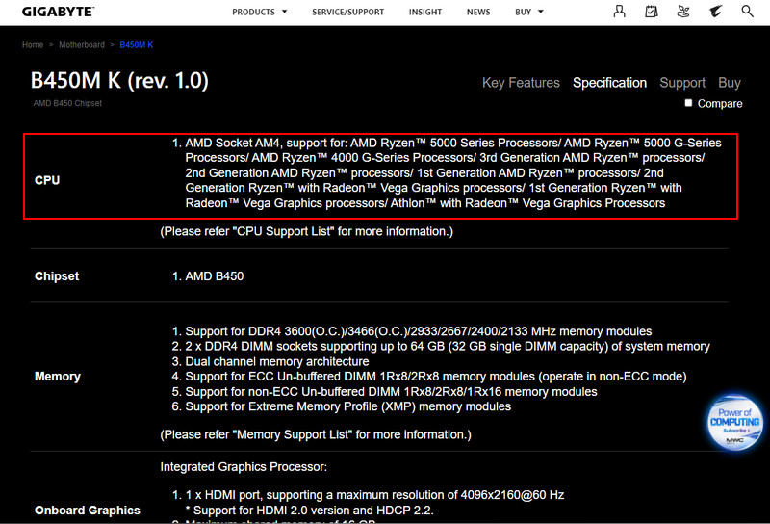Switch to the Support tab
770x524 pixels.
682,83
